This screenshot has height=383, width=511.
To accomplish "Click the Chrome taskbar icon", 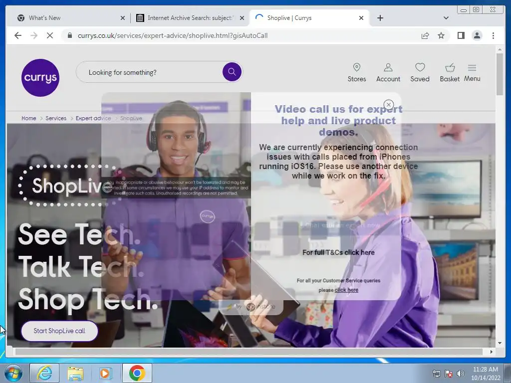I will pos(137,373).
